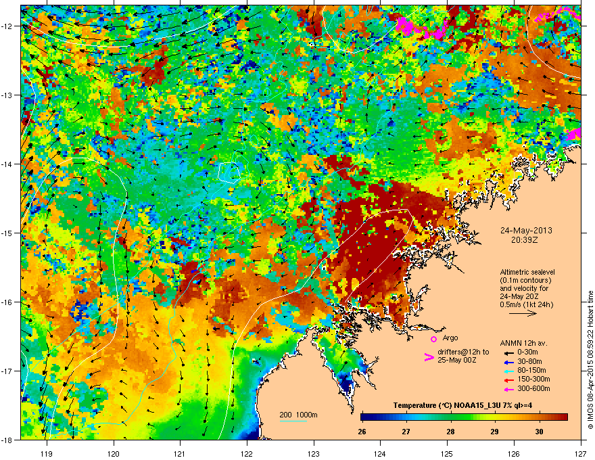Screen dimensions: 595x460
Task: Click the 29 tick label on color bar
Action: click(494, 432)
